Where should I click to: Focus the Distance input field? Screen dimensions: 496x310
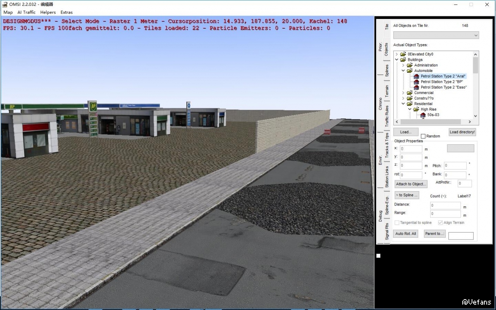click(x=445, y=206)
